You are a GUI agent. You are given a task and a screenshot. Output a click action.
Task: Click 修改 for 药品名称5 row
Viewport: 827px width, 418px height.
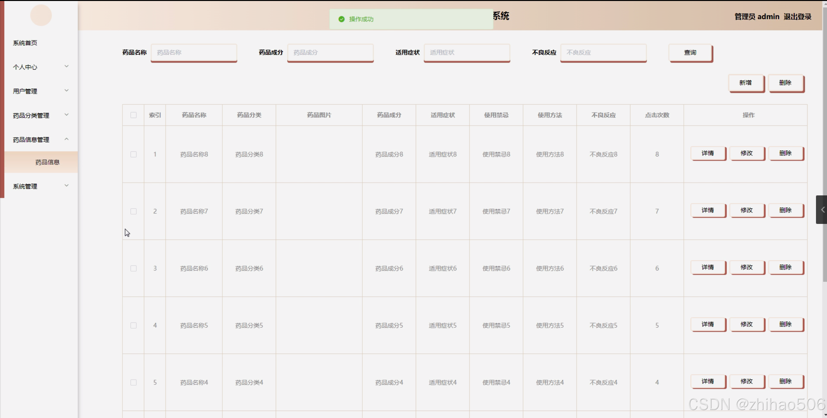click(x=747, y=324)
